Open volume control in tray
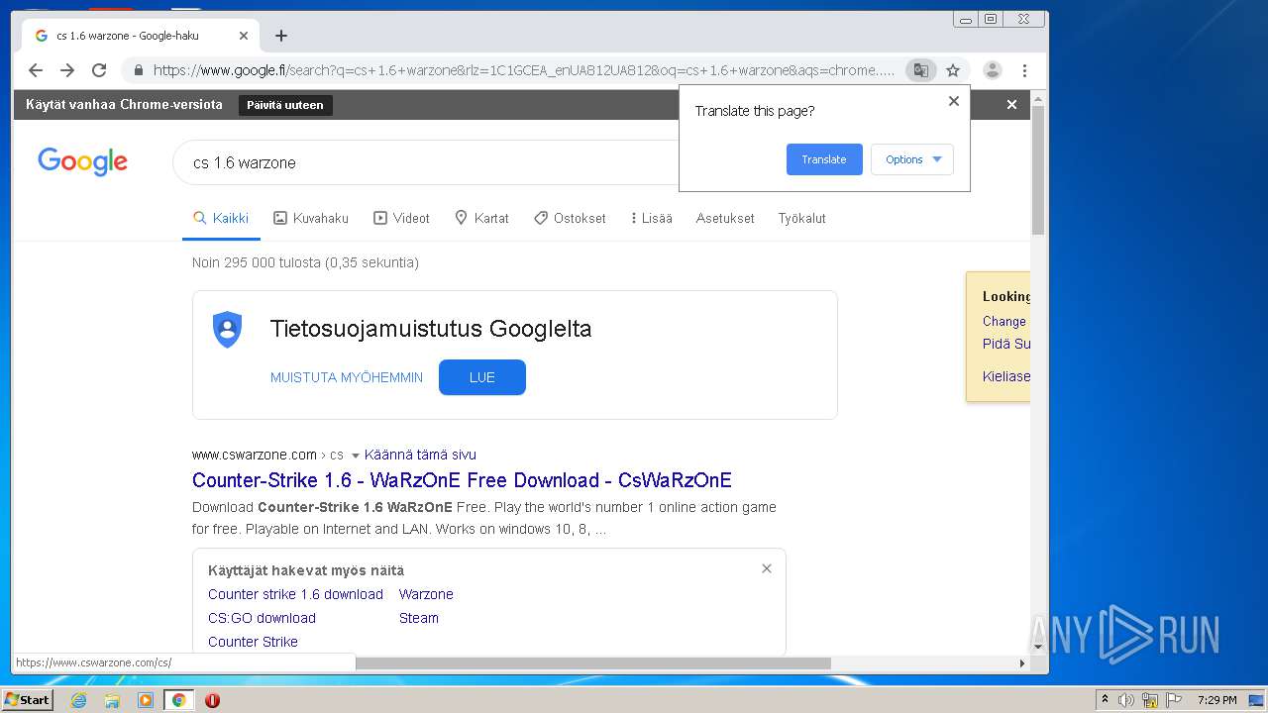This screenshot has height=713, width=1268. [x=1126, y=700]
